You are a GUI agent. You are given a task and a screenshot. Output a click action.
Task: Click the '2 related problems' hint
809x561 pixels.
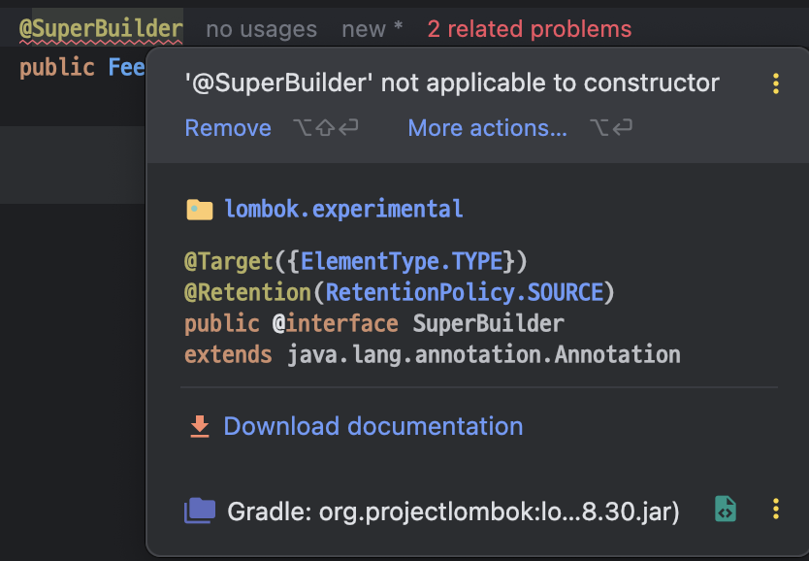[x=530, y=29]
